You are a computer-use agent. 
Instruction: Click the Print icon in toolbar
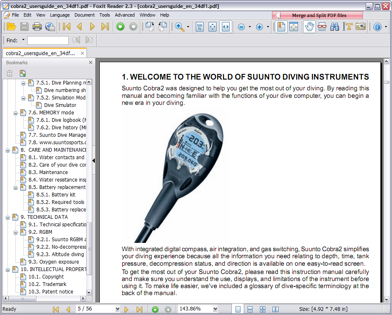point(37,27)
